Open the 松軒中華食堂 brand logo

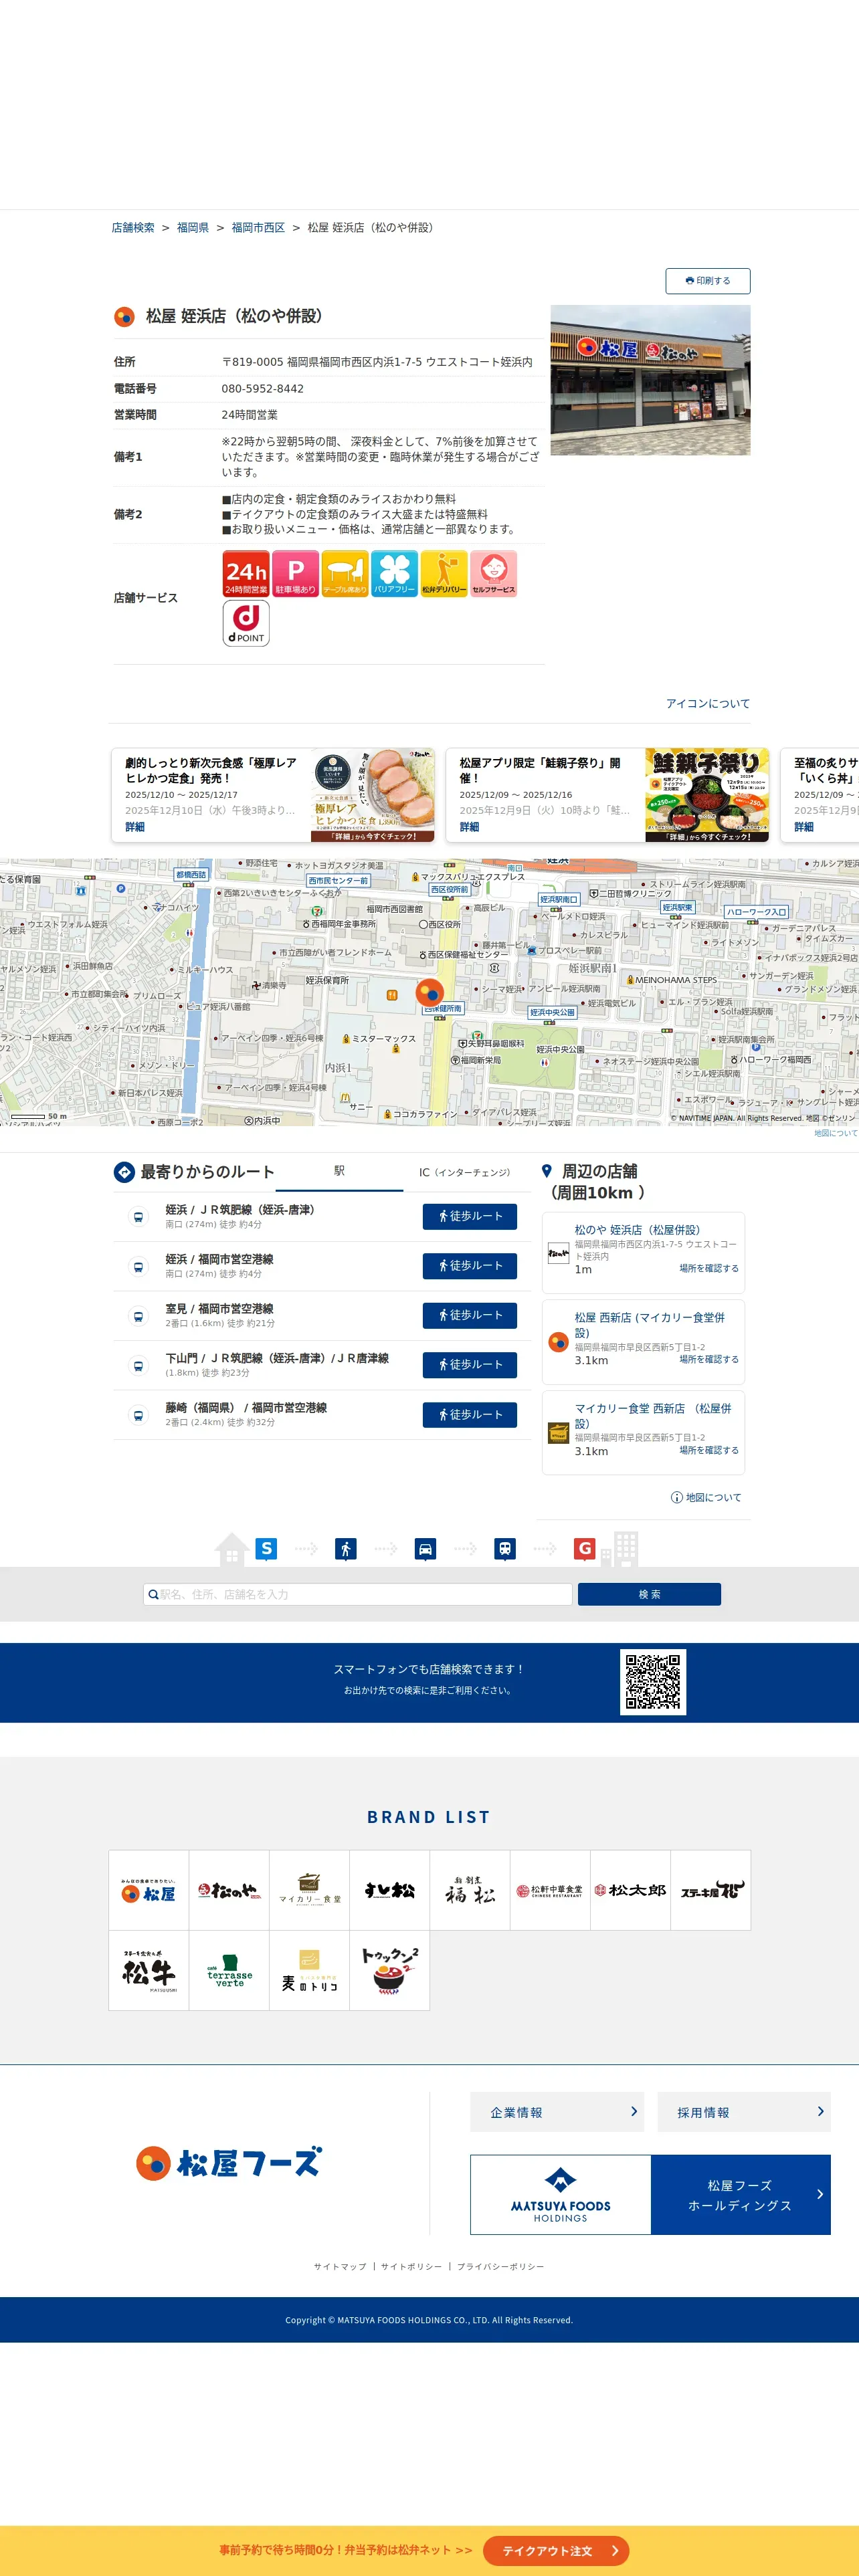click(550, 1890)
